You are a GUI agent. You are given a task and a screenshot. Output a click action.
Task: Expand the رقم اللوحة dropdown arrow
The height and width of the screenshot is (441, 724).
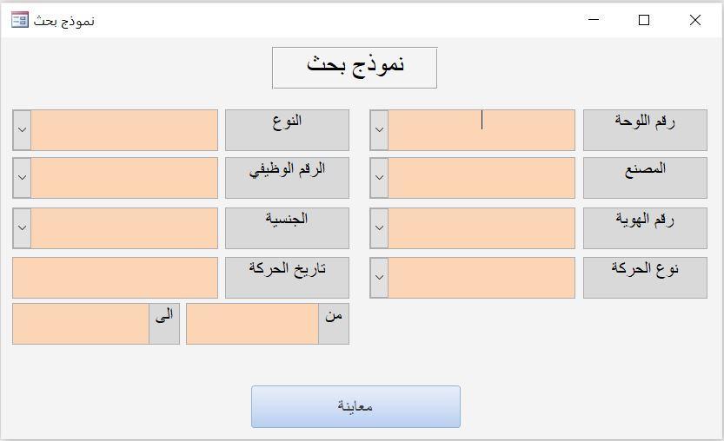tap(379, 130)
